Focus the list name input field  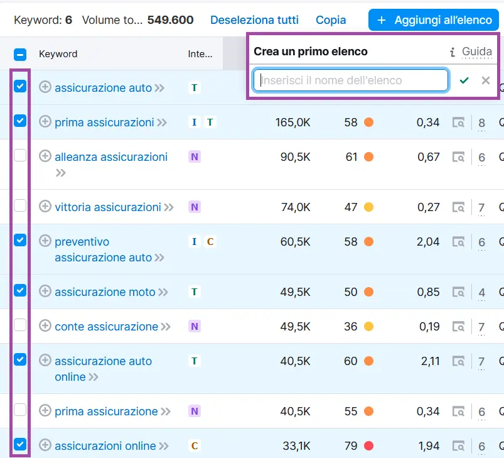click(350, 80)
